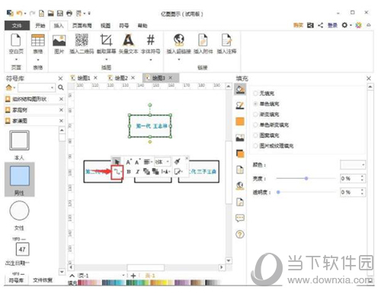Increase font size in floating toolbar
This screenshot has width=381, height=294.
click(x=129, y=162)
